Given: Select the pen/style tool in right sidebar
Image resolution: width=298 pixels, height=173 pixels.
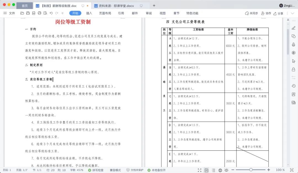Looking at the screenshot, I should pos(294,28).
